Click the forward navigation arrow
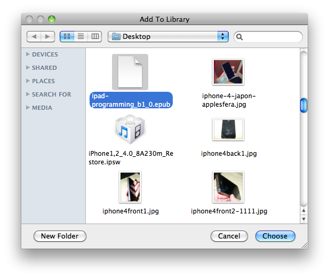Viewport: 329px width, 278px height. pyautogui.click(x=47, y=36)
